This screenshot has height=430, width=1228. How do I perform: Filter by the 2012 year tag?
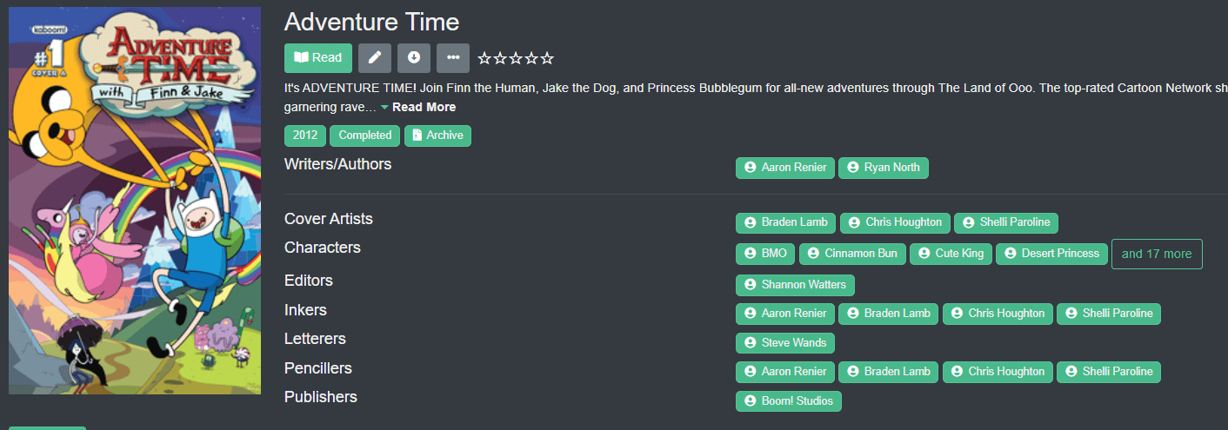coord(305,136)
